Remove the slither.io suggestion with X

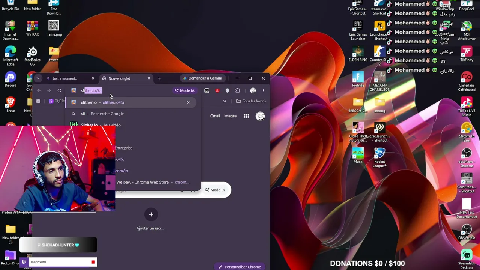coord(188,102)
